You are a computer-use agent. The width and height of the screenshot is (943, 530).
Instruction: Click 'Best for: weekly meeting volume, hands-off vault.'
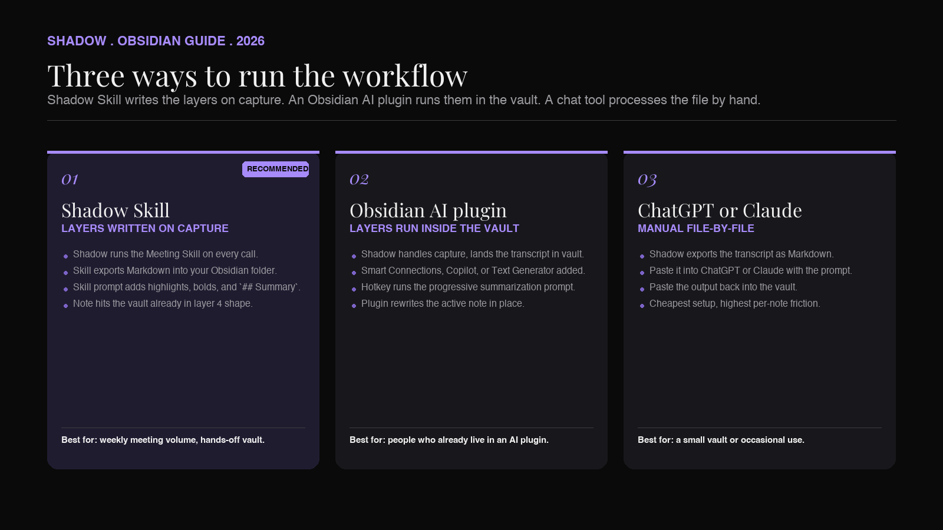(x=163, y=440)
